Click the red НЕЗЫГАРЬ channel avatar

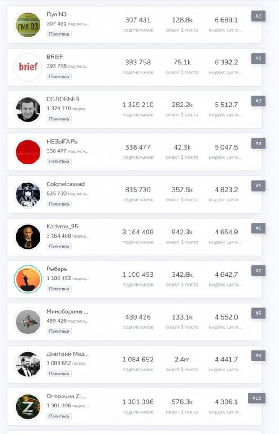tap(28, 152)
